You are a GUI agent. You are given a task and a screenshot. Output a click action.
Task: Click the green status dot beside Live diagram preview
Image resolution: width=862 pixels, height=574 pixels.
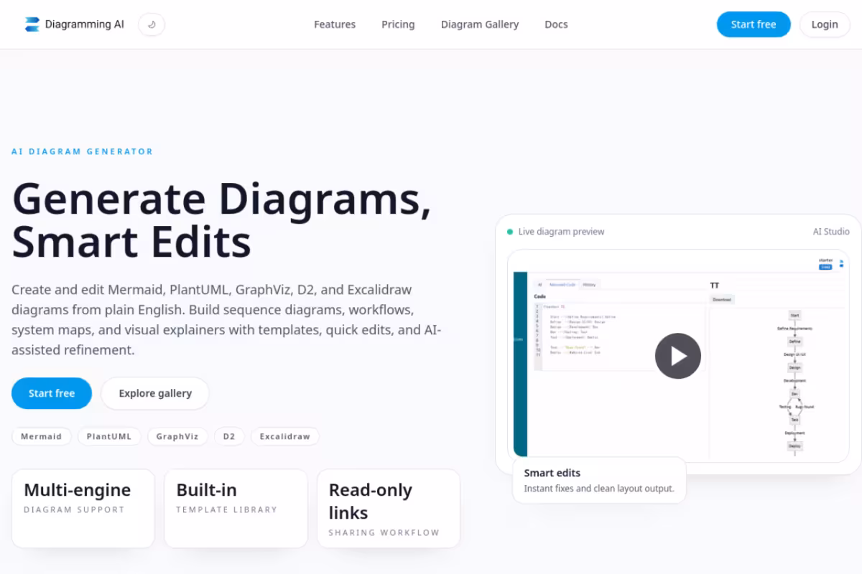click(510, 232)
